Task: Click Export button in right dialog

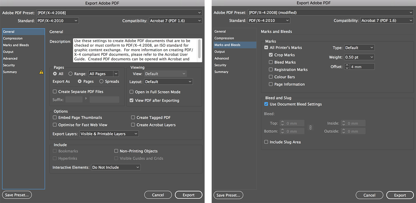Action: 400,195
